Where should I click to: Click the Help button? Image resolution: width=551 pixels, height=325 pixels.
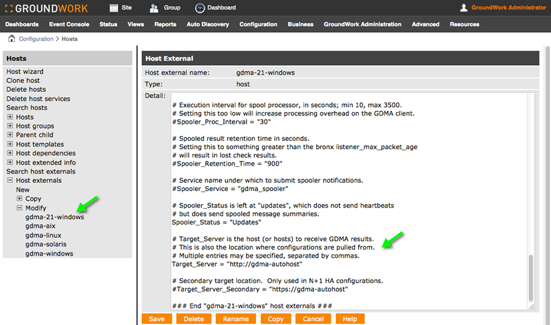coord(350,319)
